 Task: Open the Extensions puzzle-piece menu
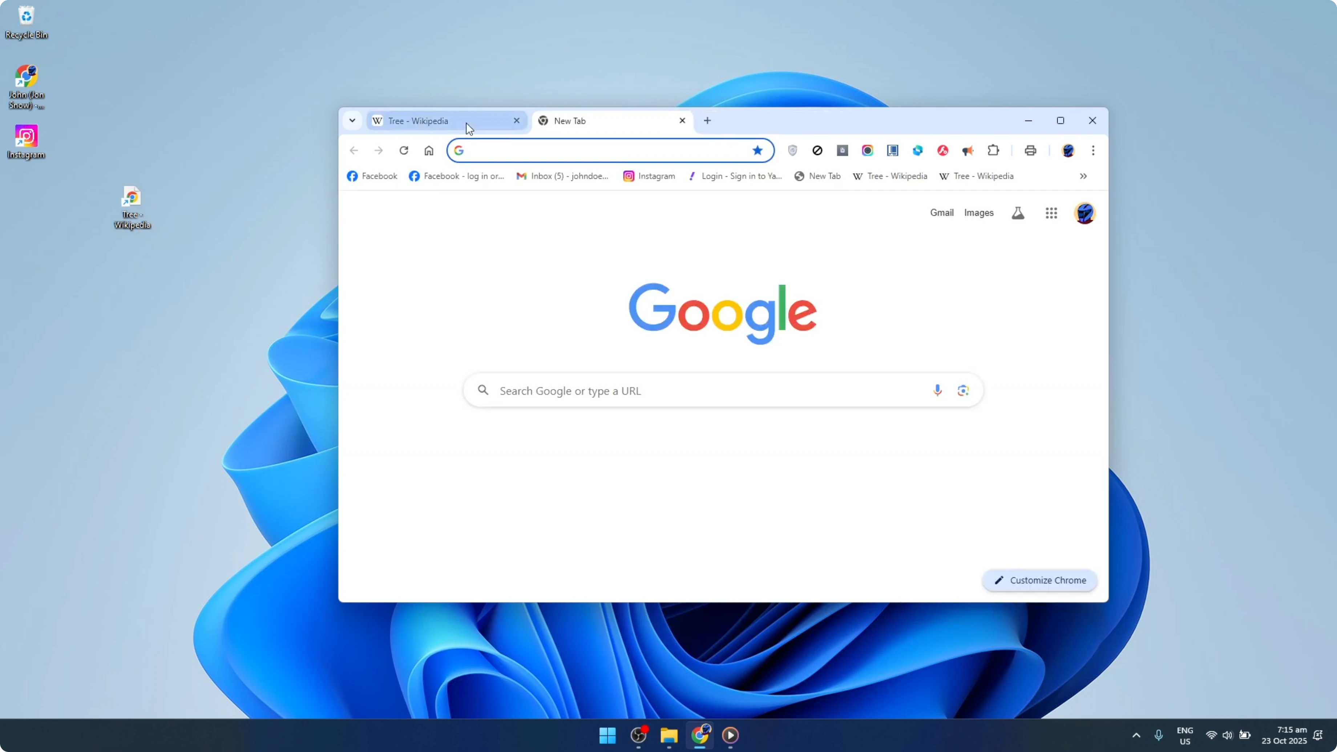[x=993, y=150]
